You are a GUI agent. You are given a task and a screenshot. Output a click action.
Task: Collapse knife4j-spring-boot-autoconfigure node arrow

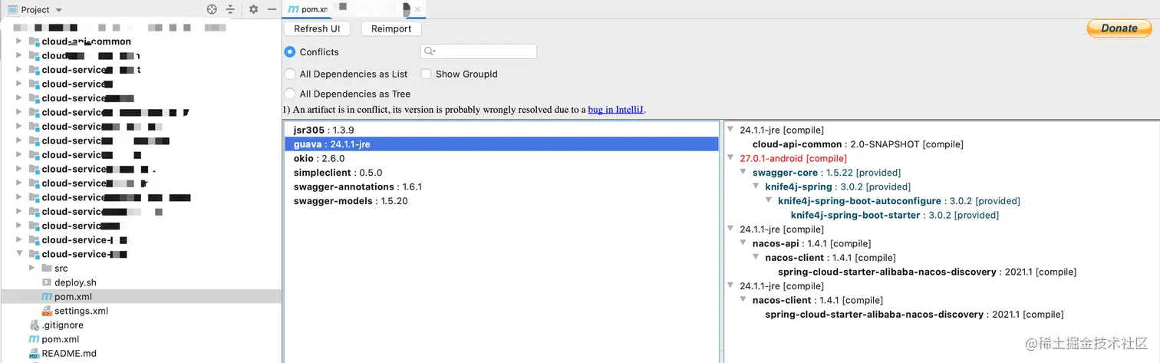click(x=769, y=201)
